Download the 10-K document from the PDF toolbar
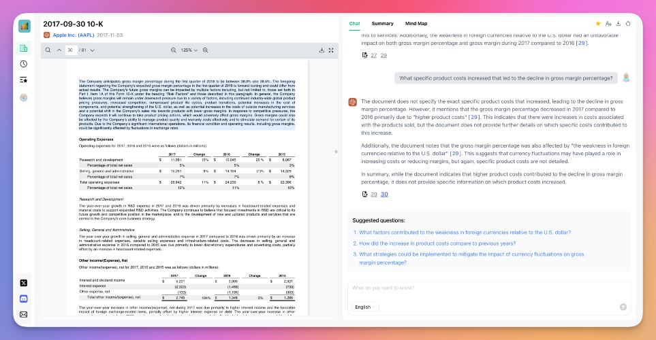 pyautogui.click(x=322, y=50)
